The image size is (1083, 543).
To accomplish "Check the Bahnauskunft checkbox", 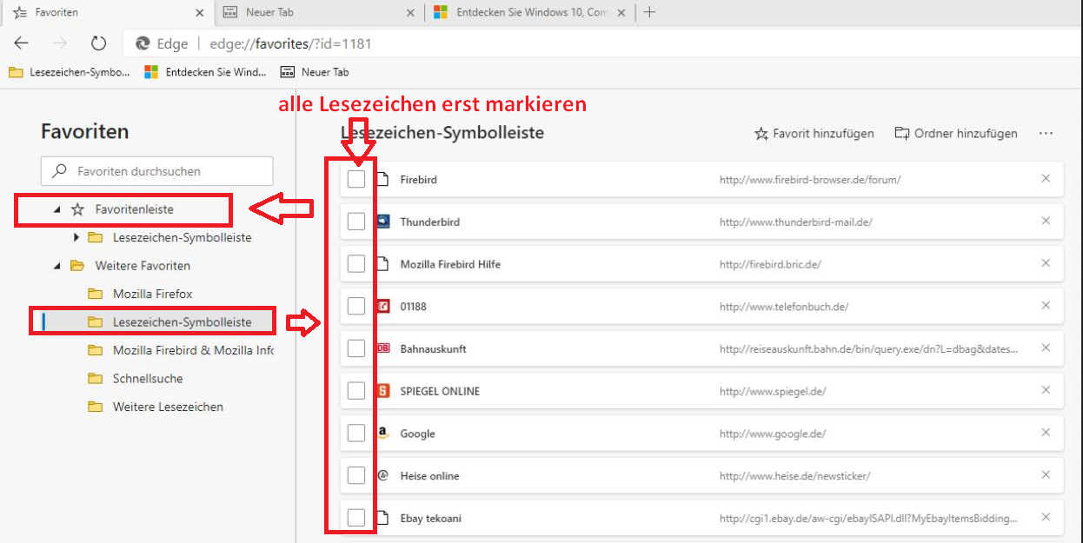I will [355, 348].
